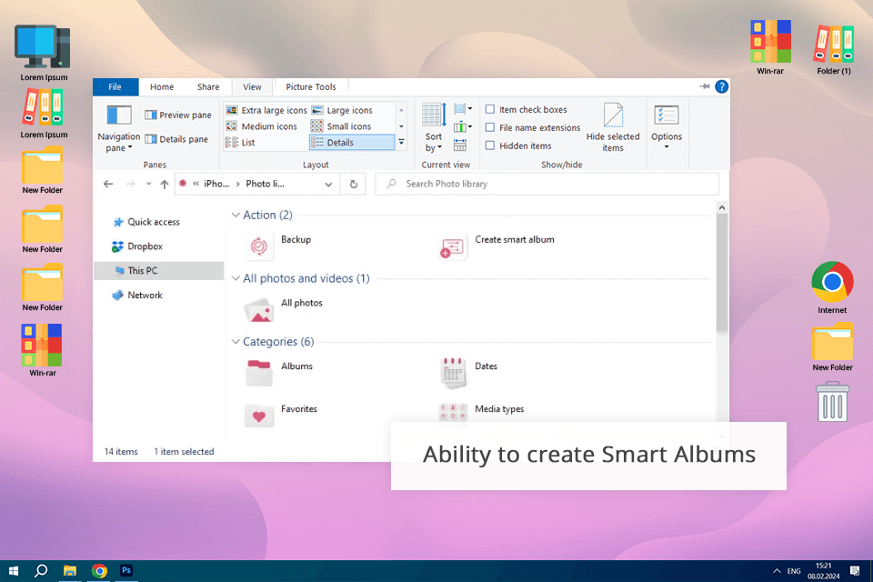Open taskbar search
The width and height of the screenshot is (873, 582).
[x=41, y=571]
